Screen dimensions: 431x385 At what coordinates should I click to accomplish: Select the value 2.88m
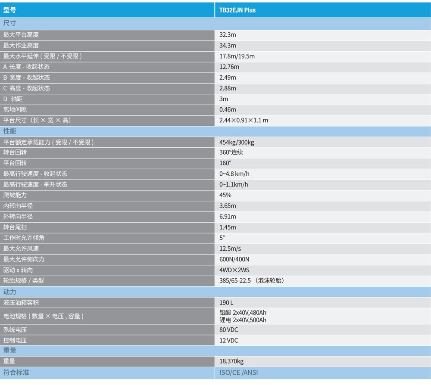228,88
